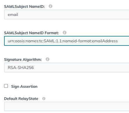
Task: Click the word emailAddress in the format value
Action: pos(105,41)
